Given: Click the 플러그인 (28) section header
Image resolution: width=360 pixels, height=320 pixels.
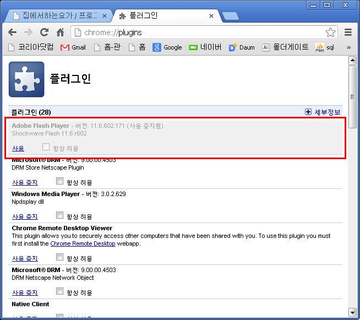Looking at the screenshot, I should [x=31, y=112].
